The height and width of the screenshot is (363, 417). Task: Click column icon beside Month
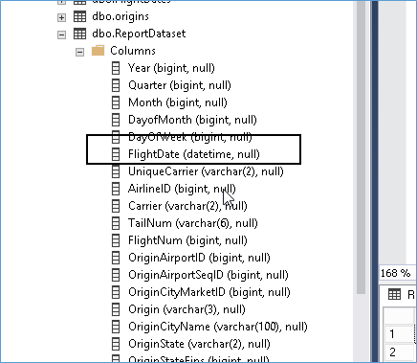tap(116, 102)
